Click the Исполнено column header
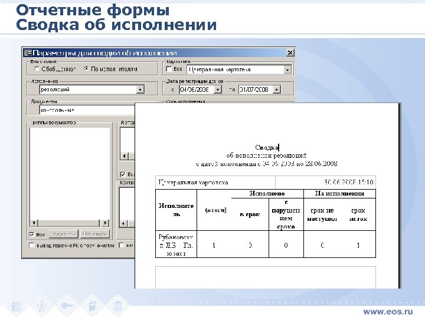Screen dimensions: 425x318 [x=267, y=194]
